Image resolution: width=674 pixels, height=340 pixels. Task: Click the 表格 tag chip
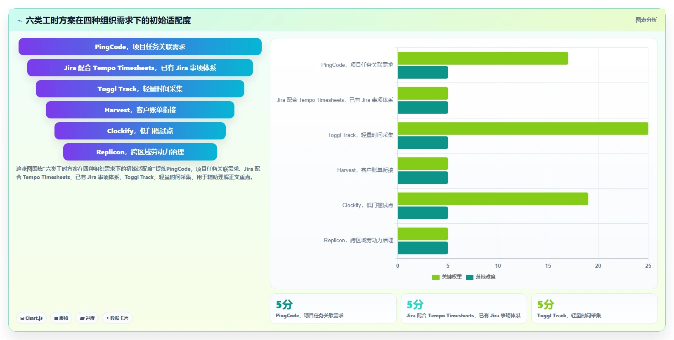click(61, 318)
